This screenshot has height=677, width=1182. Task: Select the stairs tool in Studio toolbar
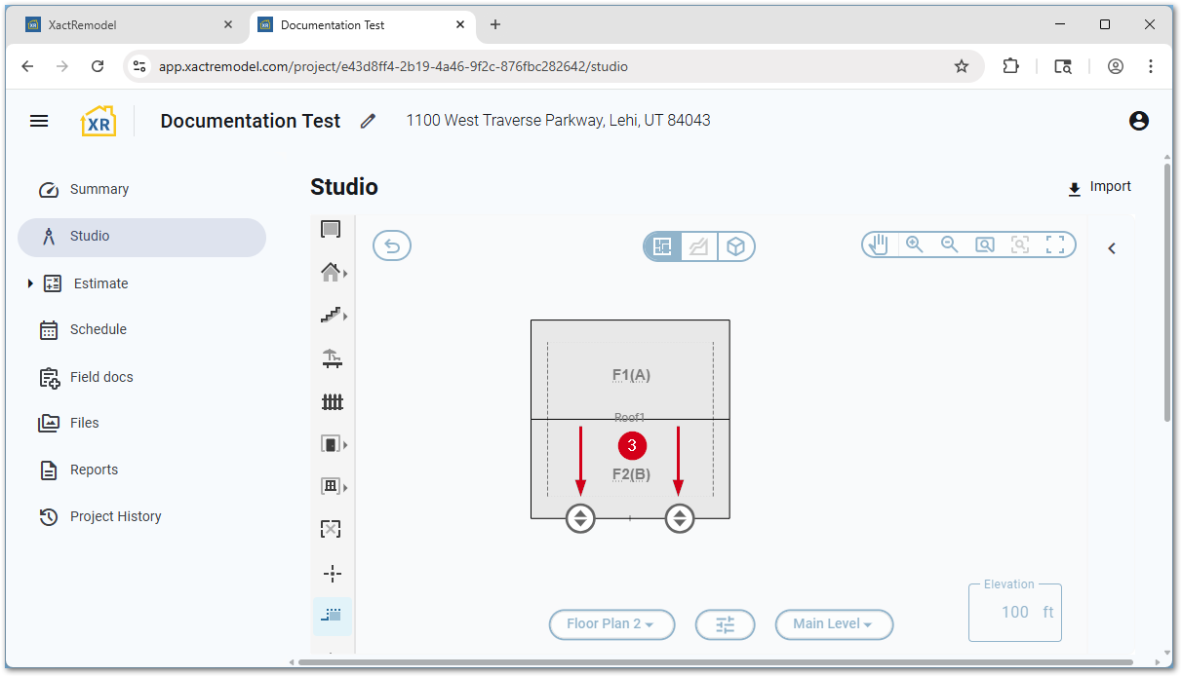331,316
